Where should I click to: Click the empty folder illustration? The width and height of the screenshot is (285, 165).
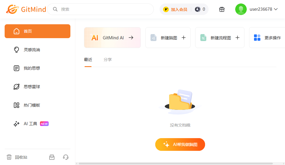(x=180, y=101)
